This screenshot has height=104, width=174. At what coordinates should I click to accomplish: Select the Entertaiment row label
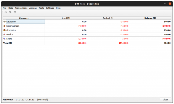pos(13,26)
